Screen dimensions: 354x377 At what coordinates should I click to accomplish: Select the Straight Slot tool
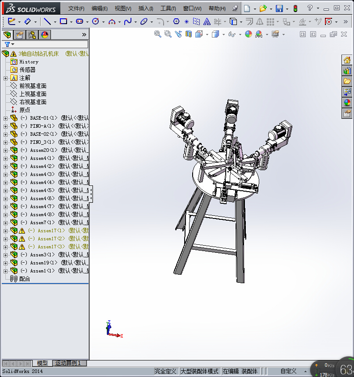[x=80, y=21]
